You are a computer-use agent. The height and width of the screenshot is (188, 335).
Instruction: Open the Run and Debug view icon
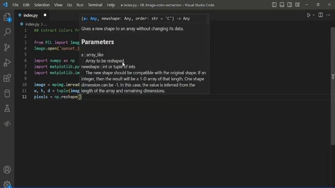point(7,63)
